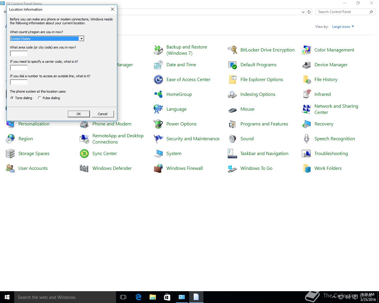The image size is (379, 303).
Task: Expand the country/region dropdown showing United States
Action: 81,39
